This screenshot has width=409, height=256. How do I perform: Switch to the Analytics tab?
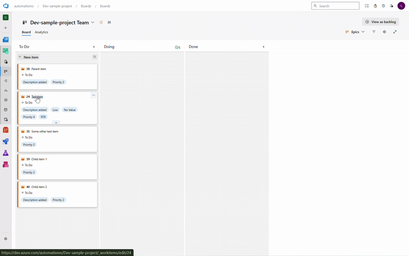coord(41,32)
